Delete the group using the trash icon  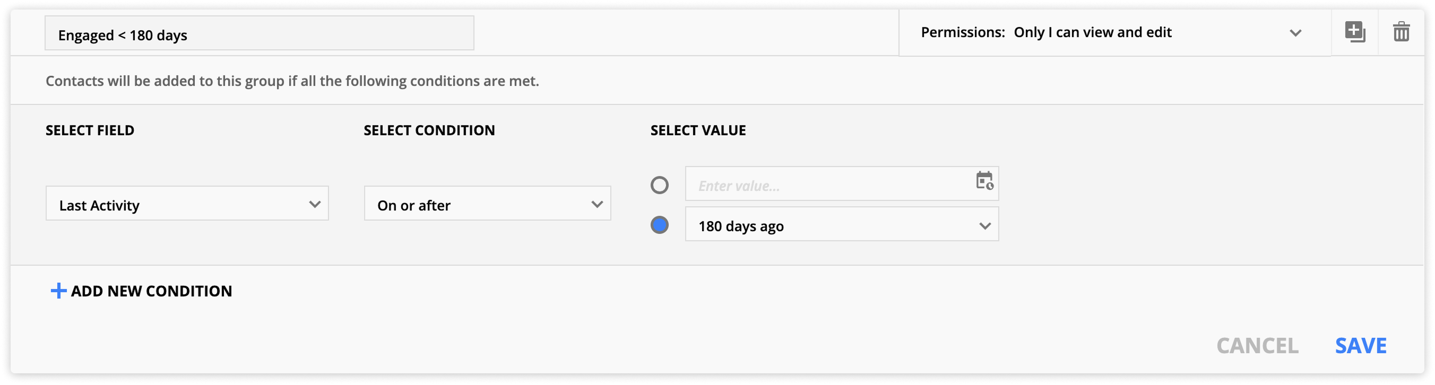tap(1401, 32)
